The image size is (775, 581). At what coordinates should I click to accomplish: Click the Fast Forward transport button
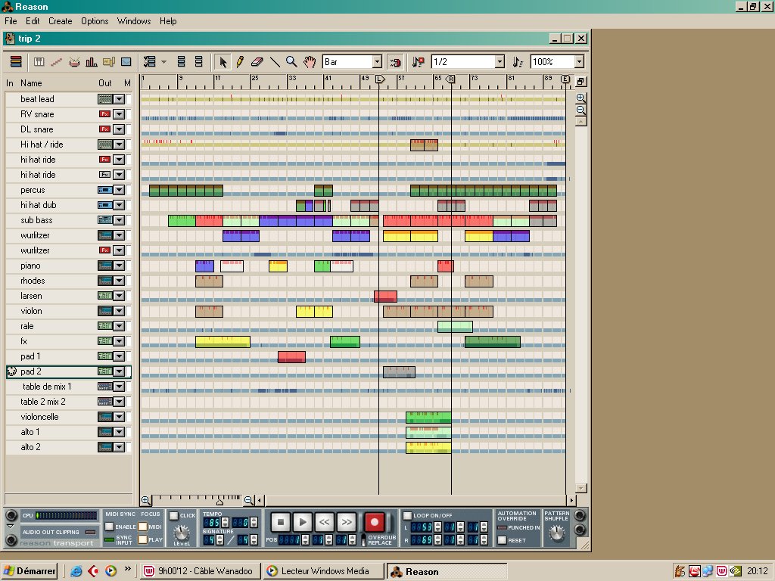(x=347, y=522)
